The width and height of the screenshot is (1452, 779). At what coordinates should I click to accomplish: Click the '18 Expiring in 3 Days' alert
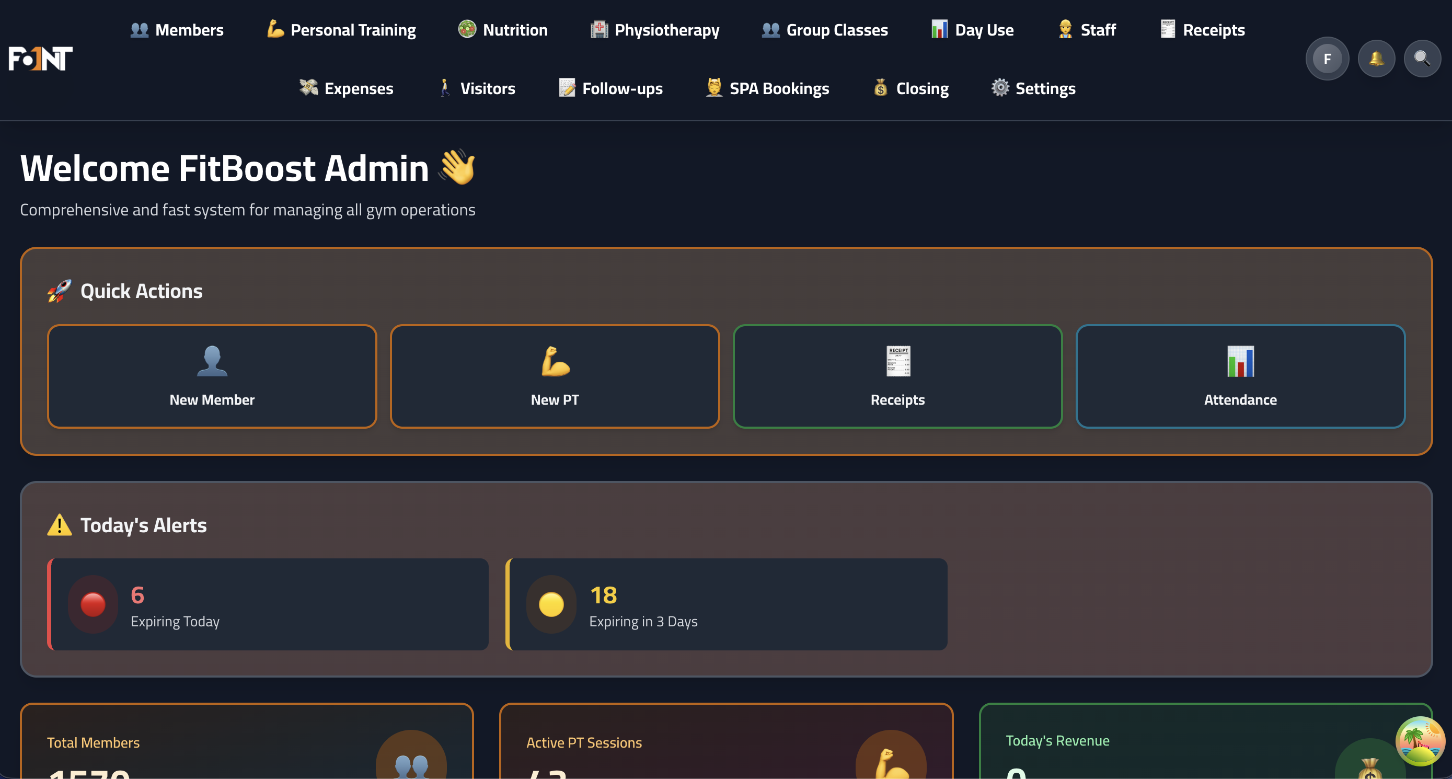coord(727,604)
